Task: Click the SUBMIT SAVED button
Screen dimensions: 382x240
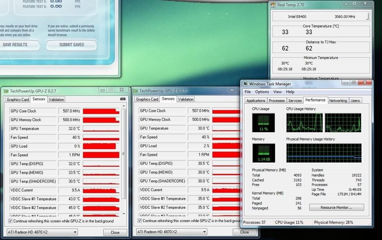Action: (x=71, y=45)
